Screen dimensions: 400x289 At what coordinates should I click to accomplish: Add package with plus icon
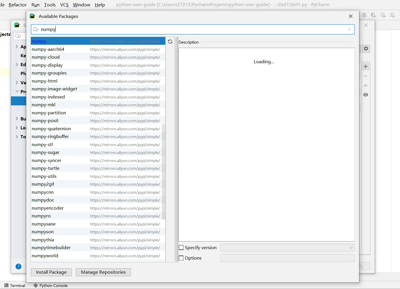[366, 66]
